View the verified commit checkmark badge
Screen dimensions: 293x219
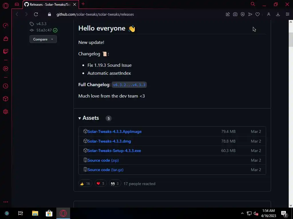pos(55,30)
